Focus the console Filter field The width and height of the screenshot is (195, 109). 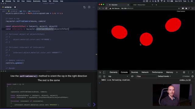click(146, 76)
